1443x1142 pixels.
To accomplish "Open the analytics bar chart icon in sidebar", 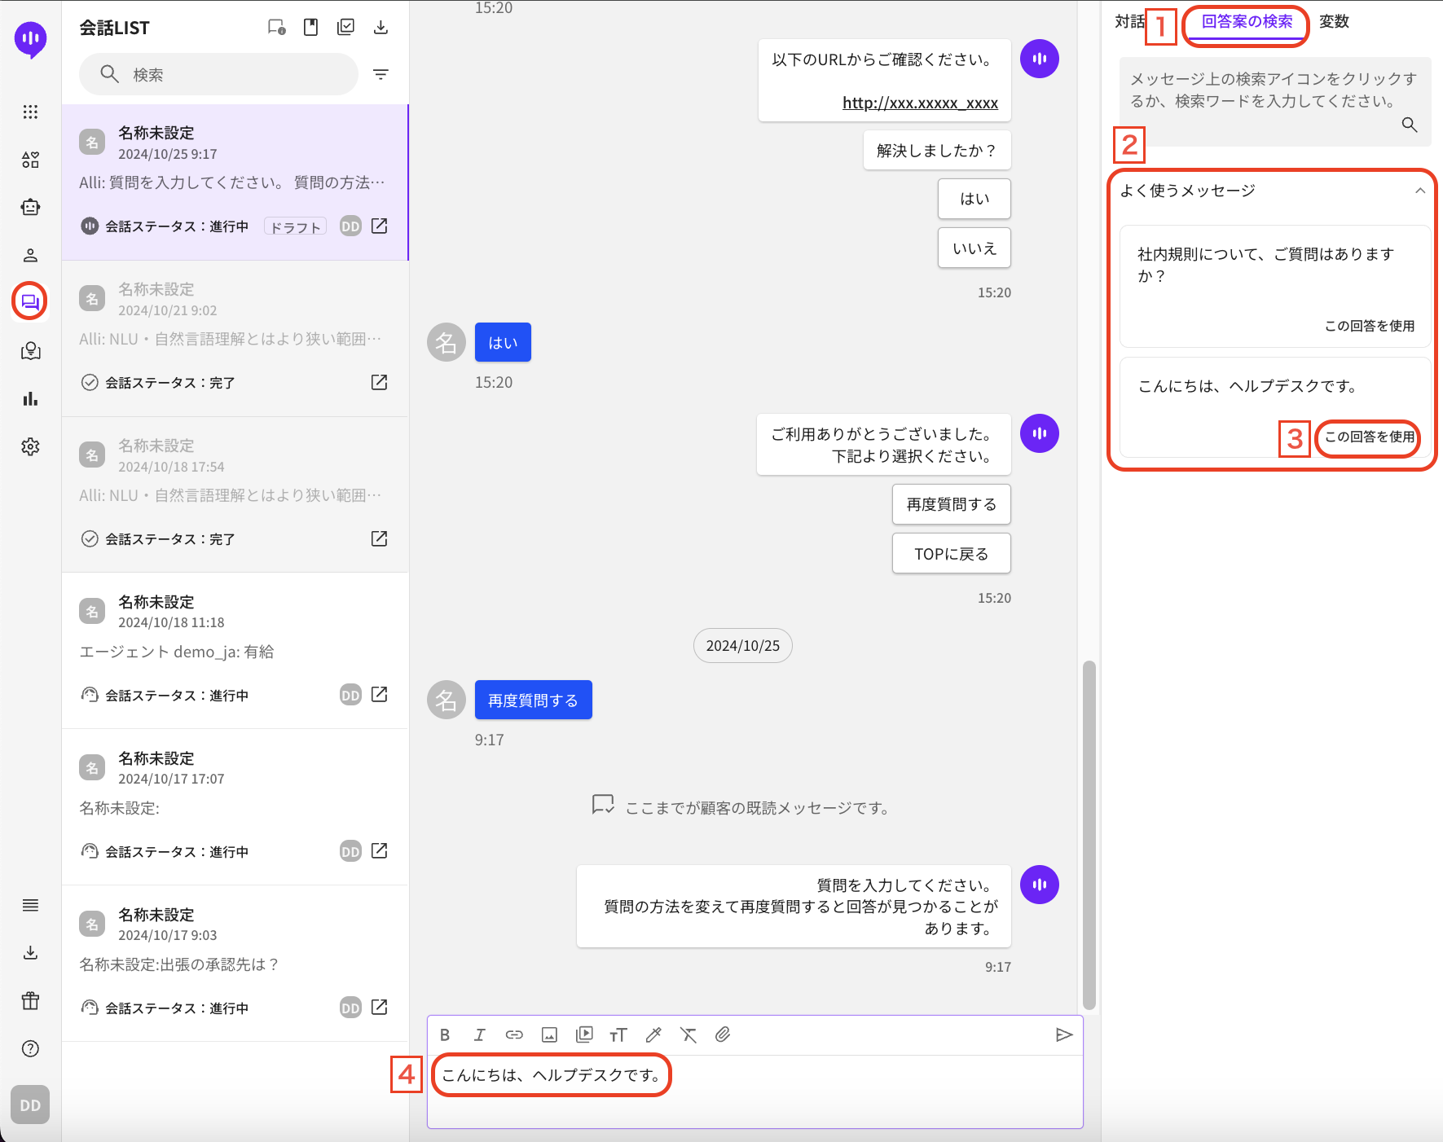I will (30, 398).
